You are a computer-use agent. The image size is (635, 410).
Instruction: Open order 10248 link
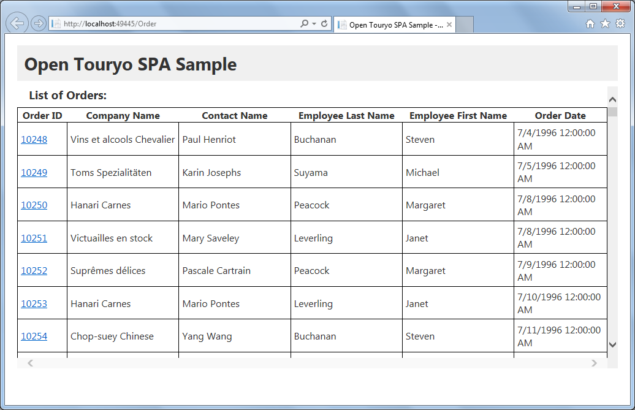pos(34,139)
